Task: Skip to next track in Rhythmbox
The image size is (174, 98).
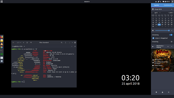Action: 167,69
